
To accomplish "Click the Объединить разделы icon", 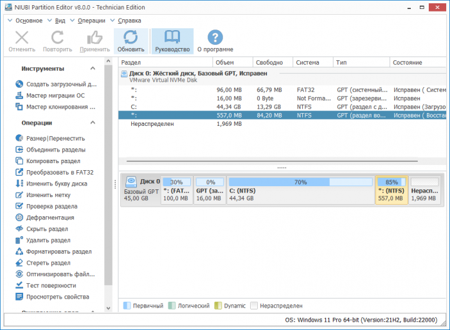I will 19,150.
